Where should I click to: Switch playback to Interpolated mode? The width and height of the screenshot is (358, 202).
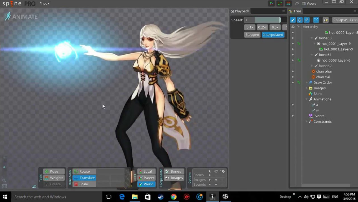(x=273, y=35)
